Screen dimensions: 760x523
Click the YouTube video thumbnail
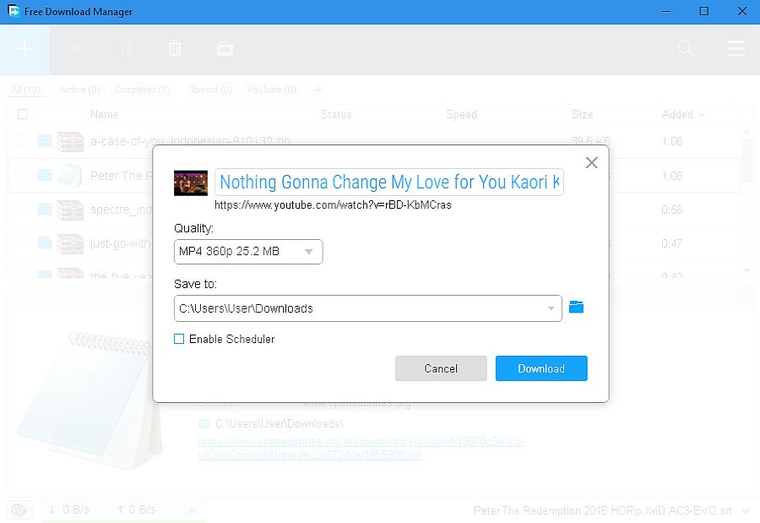(190, 183)
